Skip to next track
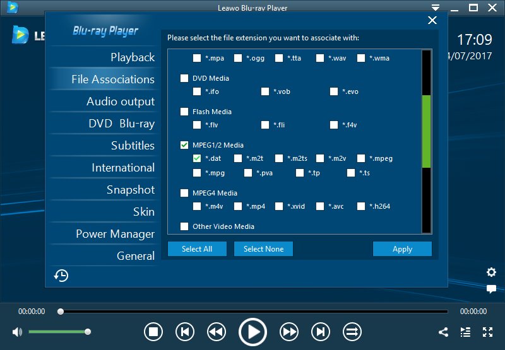 (321, 332)
